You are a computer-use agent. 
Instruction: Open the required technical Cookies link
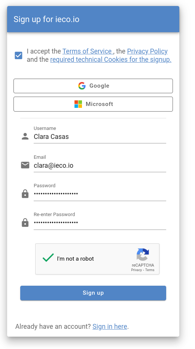click(111, 60)
